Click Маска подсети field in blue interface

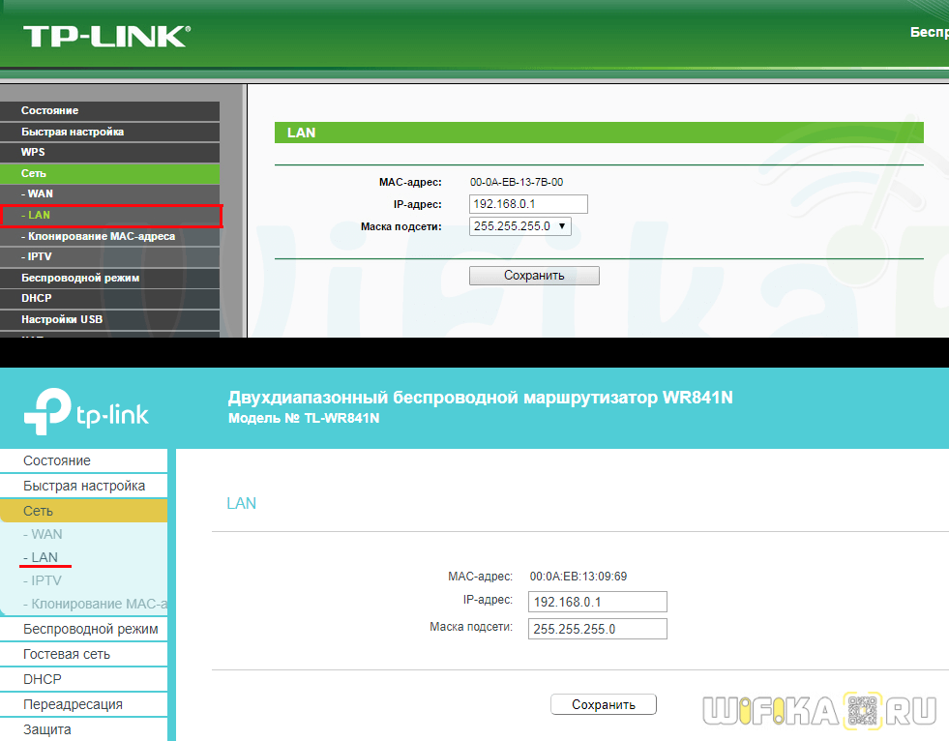point(598,629)
